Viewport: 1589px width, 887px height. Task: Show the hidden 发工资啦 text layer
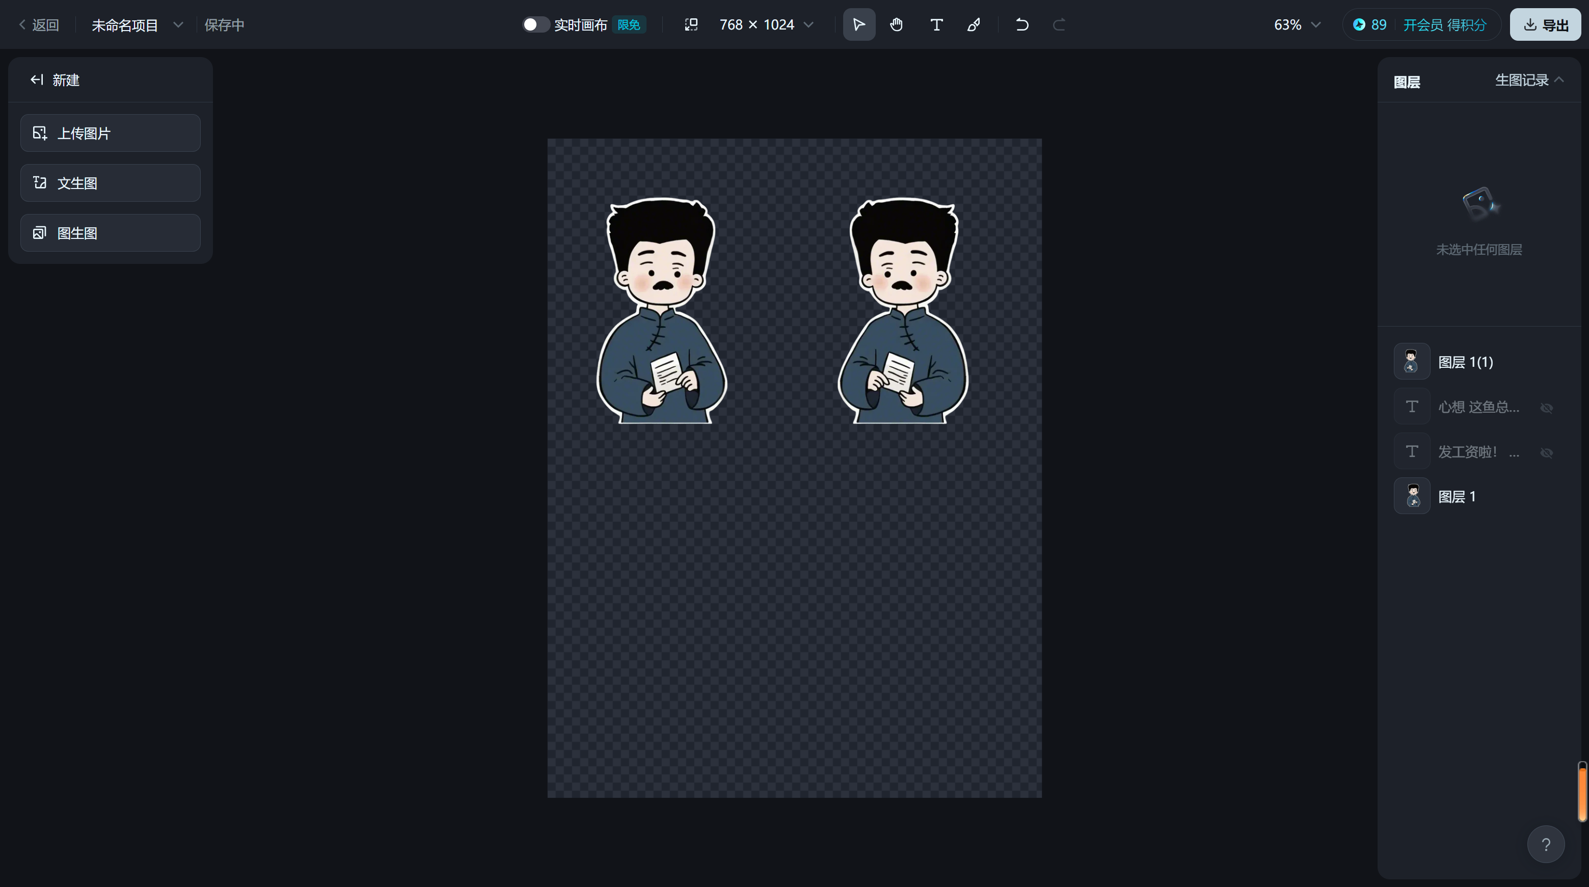(1546, 453)
